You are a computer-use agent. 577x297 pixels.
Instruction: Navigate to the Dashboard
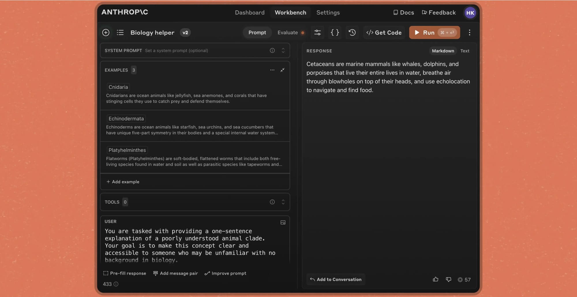(x=250, y=12)
